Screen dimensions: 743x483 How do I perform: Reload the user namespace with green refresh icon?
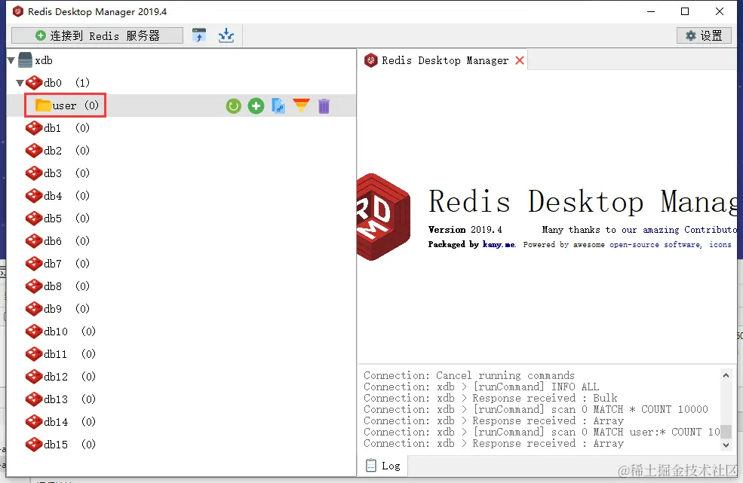(233, 105)
